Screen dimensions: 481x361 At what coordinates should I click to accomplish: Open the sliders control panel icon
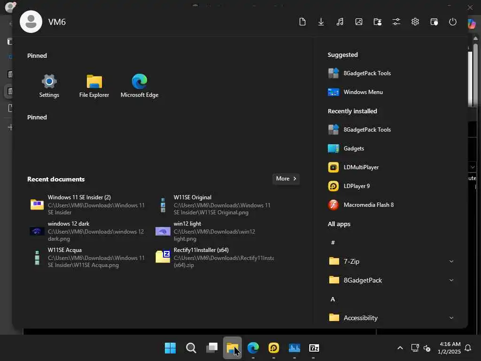pyautogui.click(x=396, y=22)
